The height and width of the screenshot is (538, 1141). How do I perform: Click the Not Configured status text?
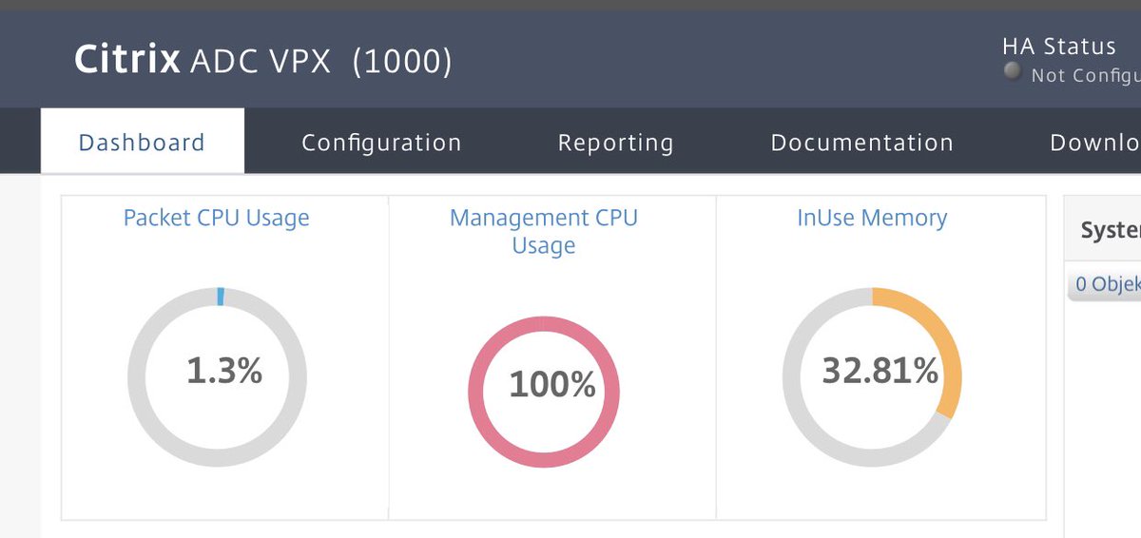[x=1086, y=76]
